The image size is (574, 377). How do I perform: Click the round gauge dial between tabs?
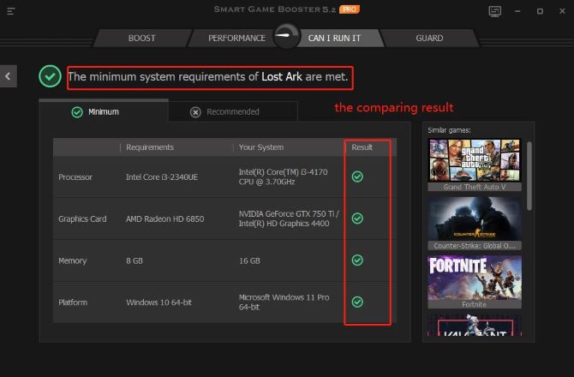[x=287, y=36]
